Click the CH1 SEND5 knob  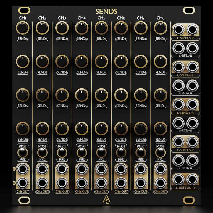click(22, 95)
